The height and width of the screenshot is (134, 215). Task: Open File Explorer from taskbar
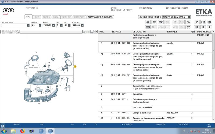click(13, 131)
